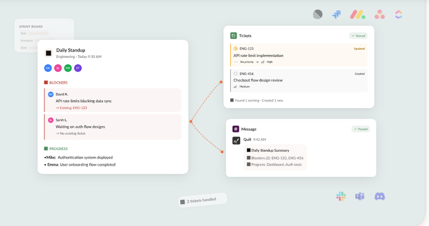Viewport: 429px width, 226px height.
Task: Click the orange status icon beside ENG-123 ticket
Action: 235,48
